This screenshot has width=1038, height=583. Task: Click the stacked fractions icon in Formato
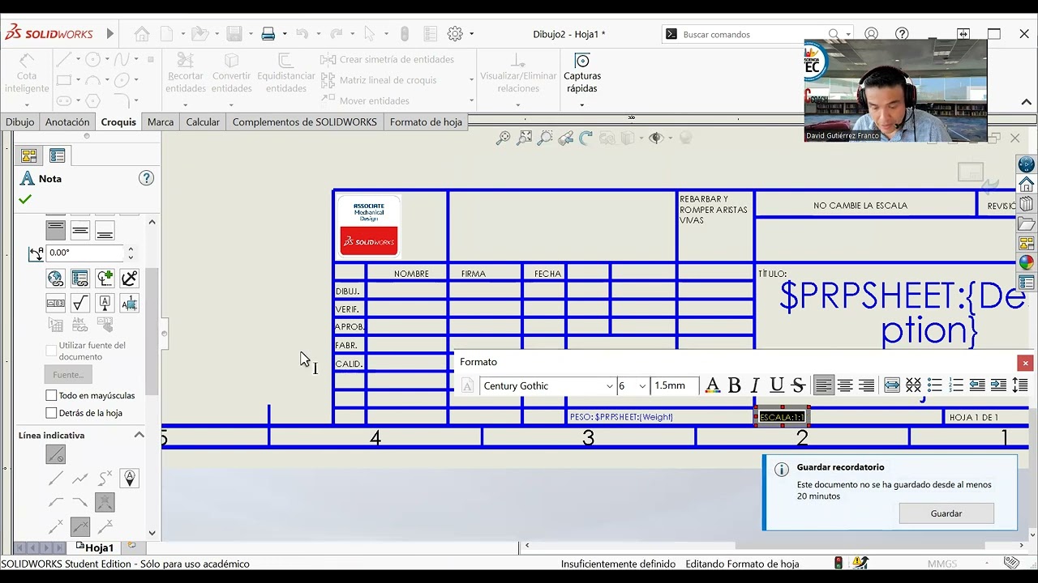[x=913, y=385]
